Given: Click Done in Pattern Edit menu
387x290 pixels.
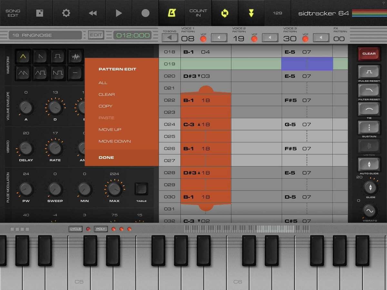Looking at the screenshot, I should (x=106, y=158).
